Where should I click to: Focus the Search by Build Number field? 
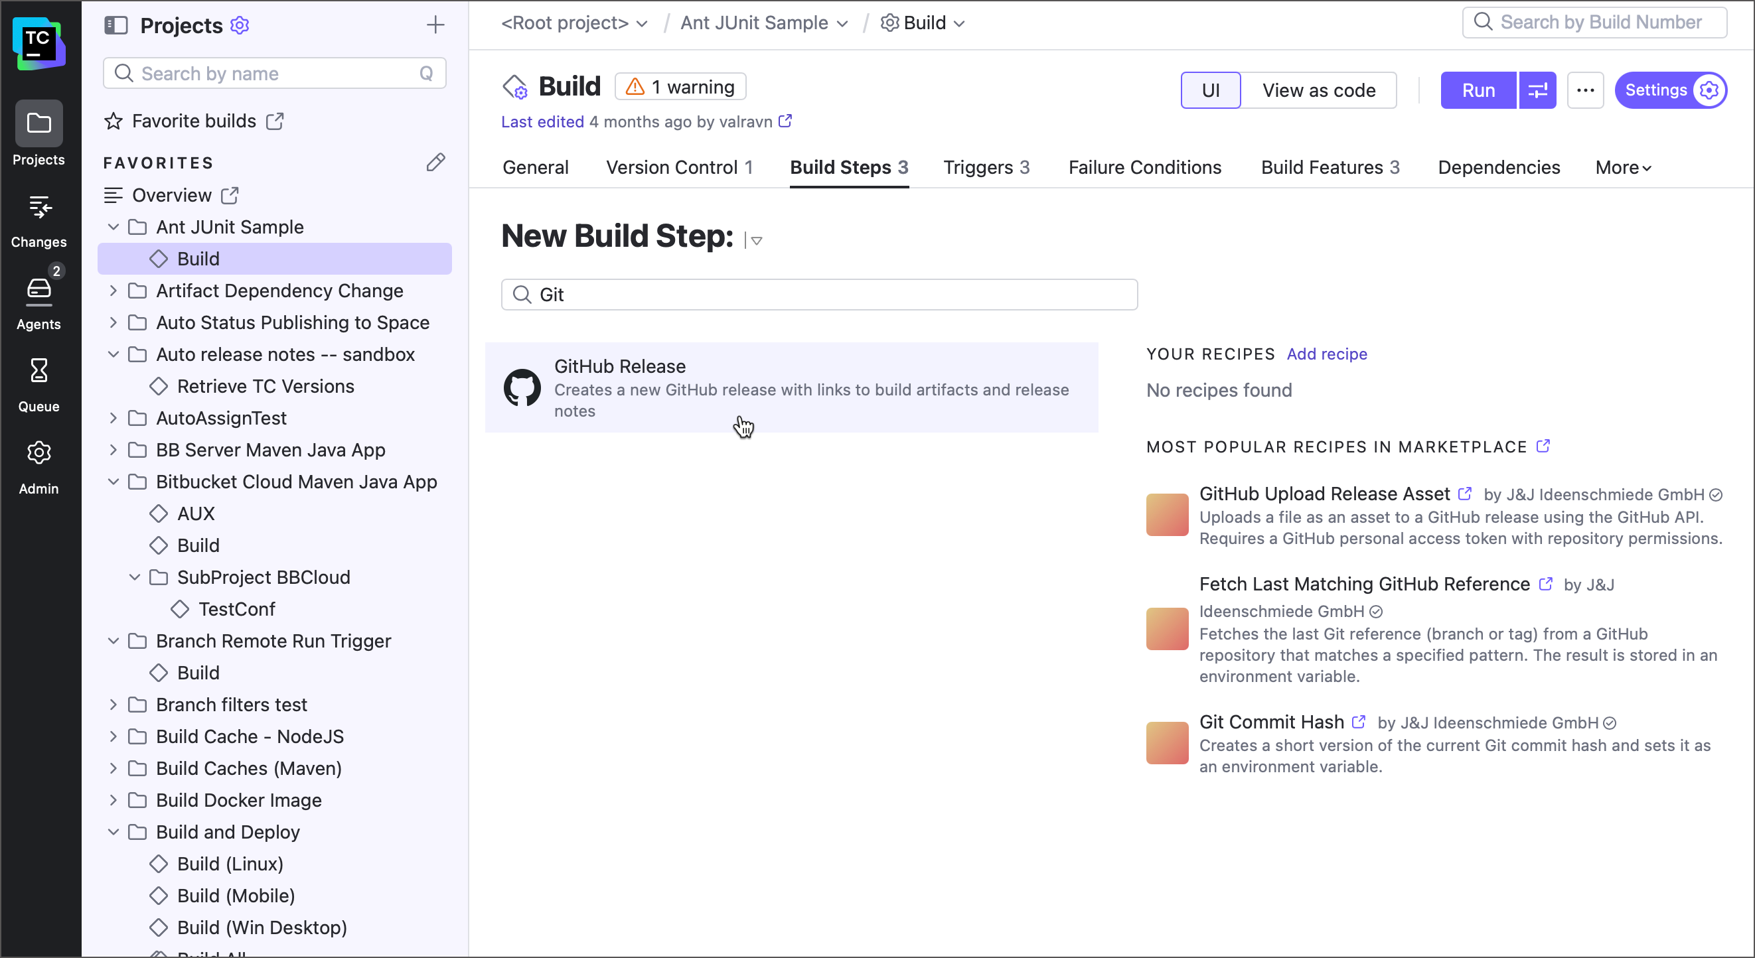click(x=1594, y=22)
